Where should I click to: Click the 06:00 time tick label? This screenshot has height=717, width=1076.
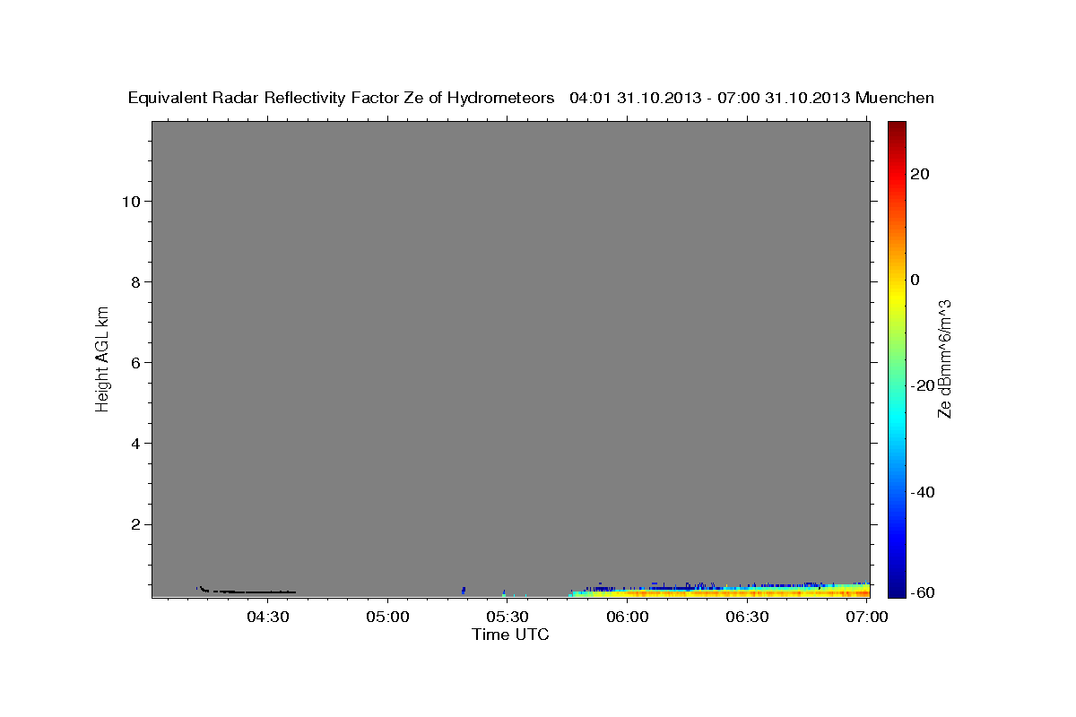(x=628, y=617)
